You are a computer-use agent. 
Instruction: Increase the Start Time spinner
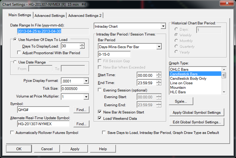coord(159,74)
